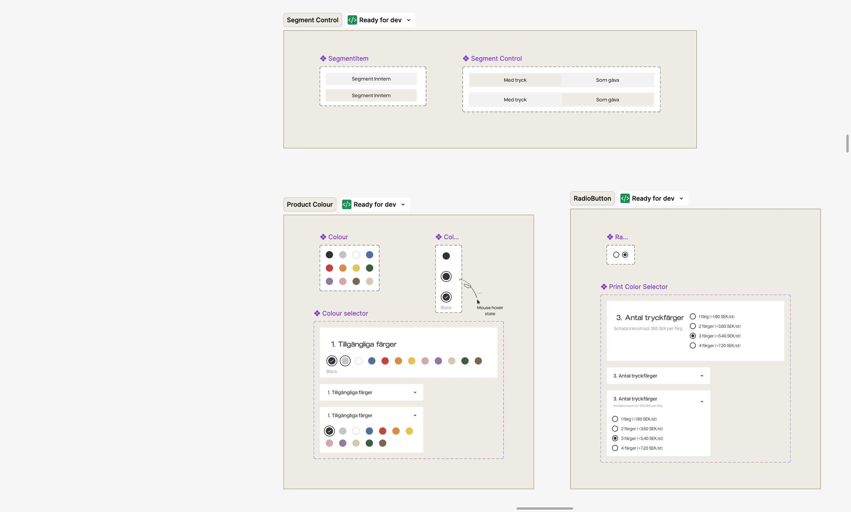Click the Colour selector component diamond icon
This screenshot has height=512, width=851.
[x=317, y=313]
